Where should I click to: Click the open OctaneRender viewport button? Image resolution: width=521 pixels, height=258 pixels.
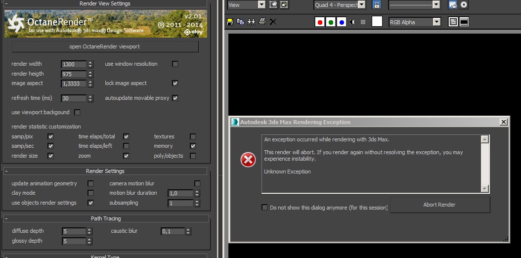click(x=105, y=46)
